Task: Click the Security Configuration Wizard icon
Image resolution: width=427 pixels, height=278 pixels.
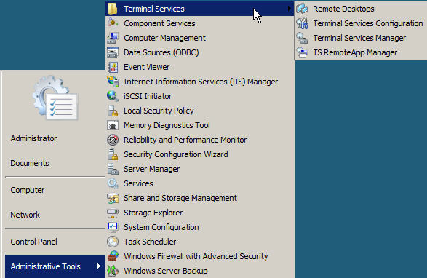Action: [x=113, y=154]
